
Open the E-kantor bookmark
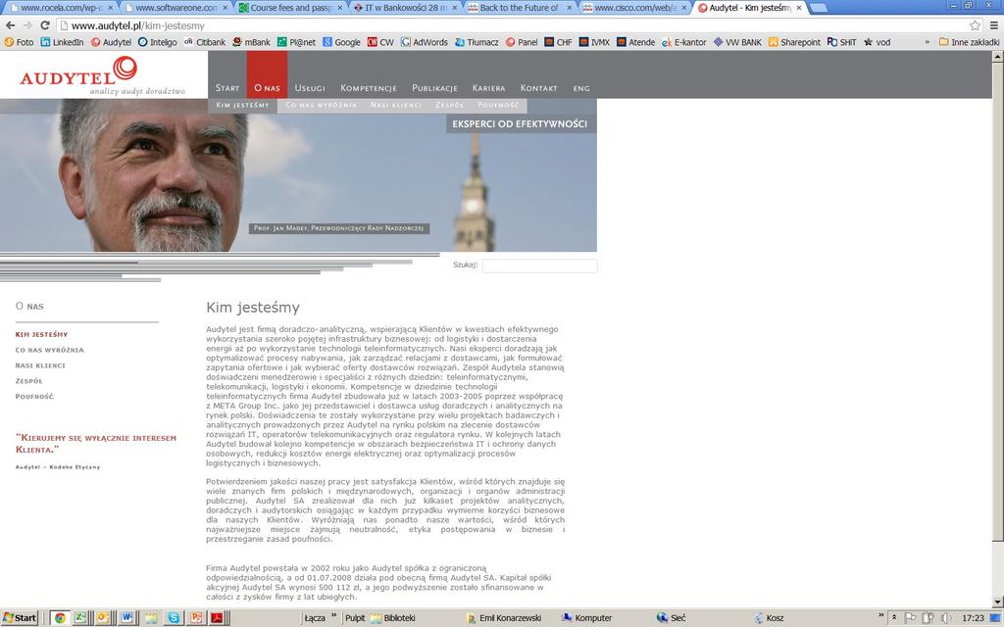coord(683,42)
